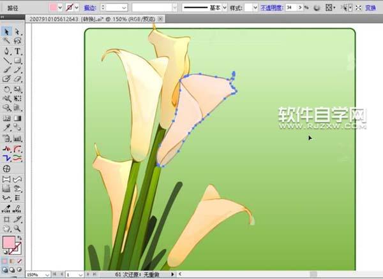
Task: Open brush definition dropdown arrow
Action: coord(175,8)
